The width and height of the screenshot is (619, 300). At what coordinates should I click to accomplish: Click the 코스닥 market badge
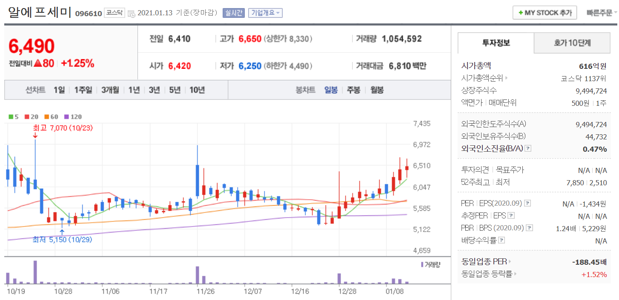pyautogui.click(x=115, y=13)
